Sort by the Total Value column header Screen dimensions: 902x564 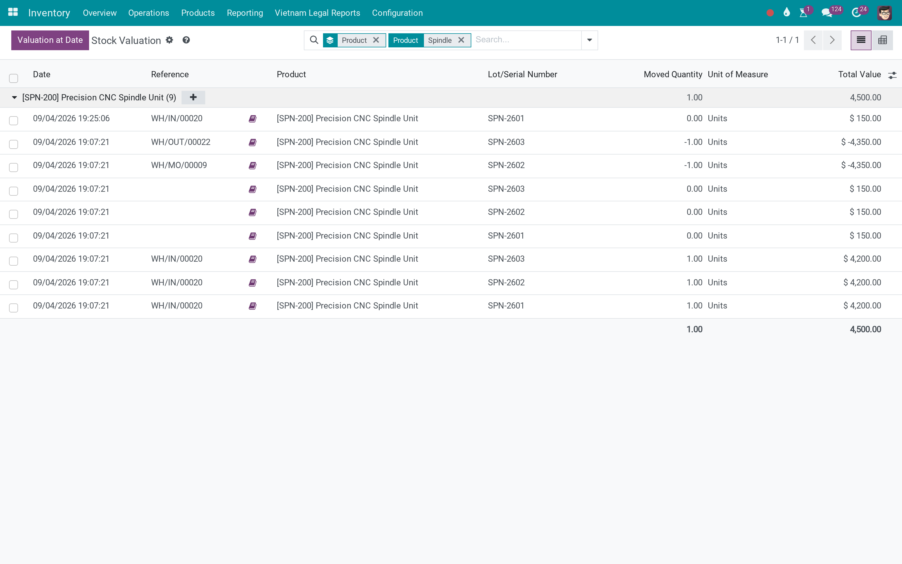(x=859, y=74)
